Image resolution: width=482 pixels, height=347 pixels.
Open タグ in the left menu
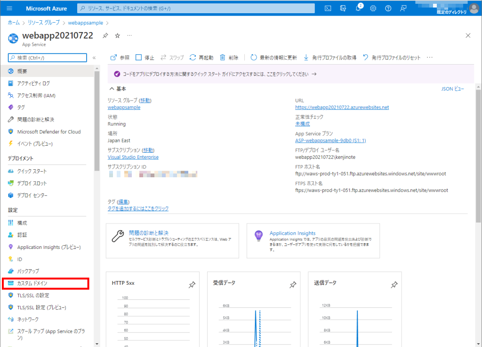[x=47, y=107]
